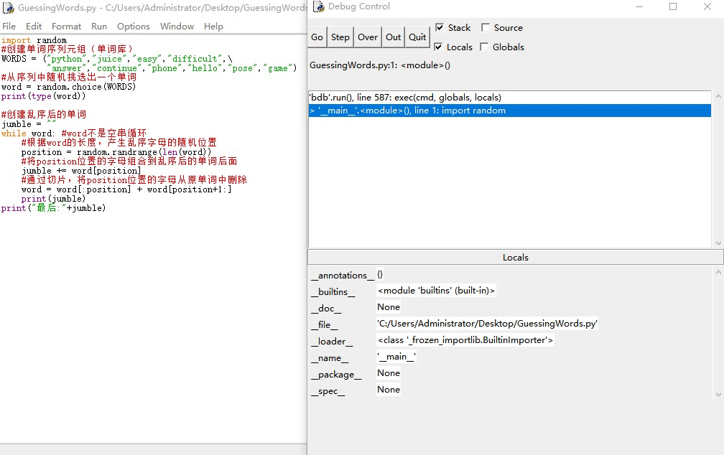Enable the Source checkbox
724x455 pixels.
[x=486, y=28]
